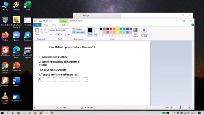Open Paint Help question mark icon

(x=193, y=25)
